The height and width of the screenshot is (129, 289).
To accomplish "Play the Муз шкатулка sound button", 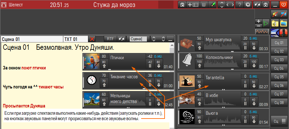I will 223,43.
